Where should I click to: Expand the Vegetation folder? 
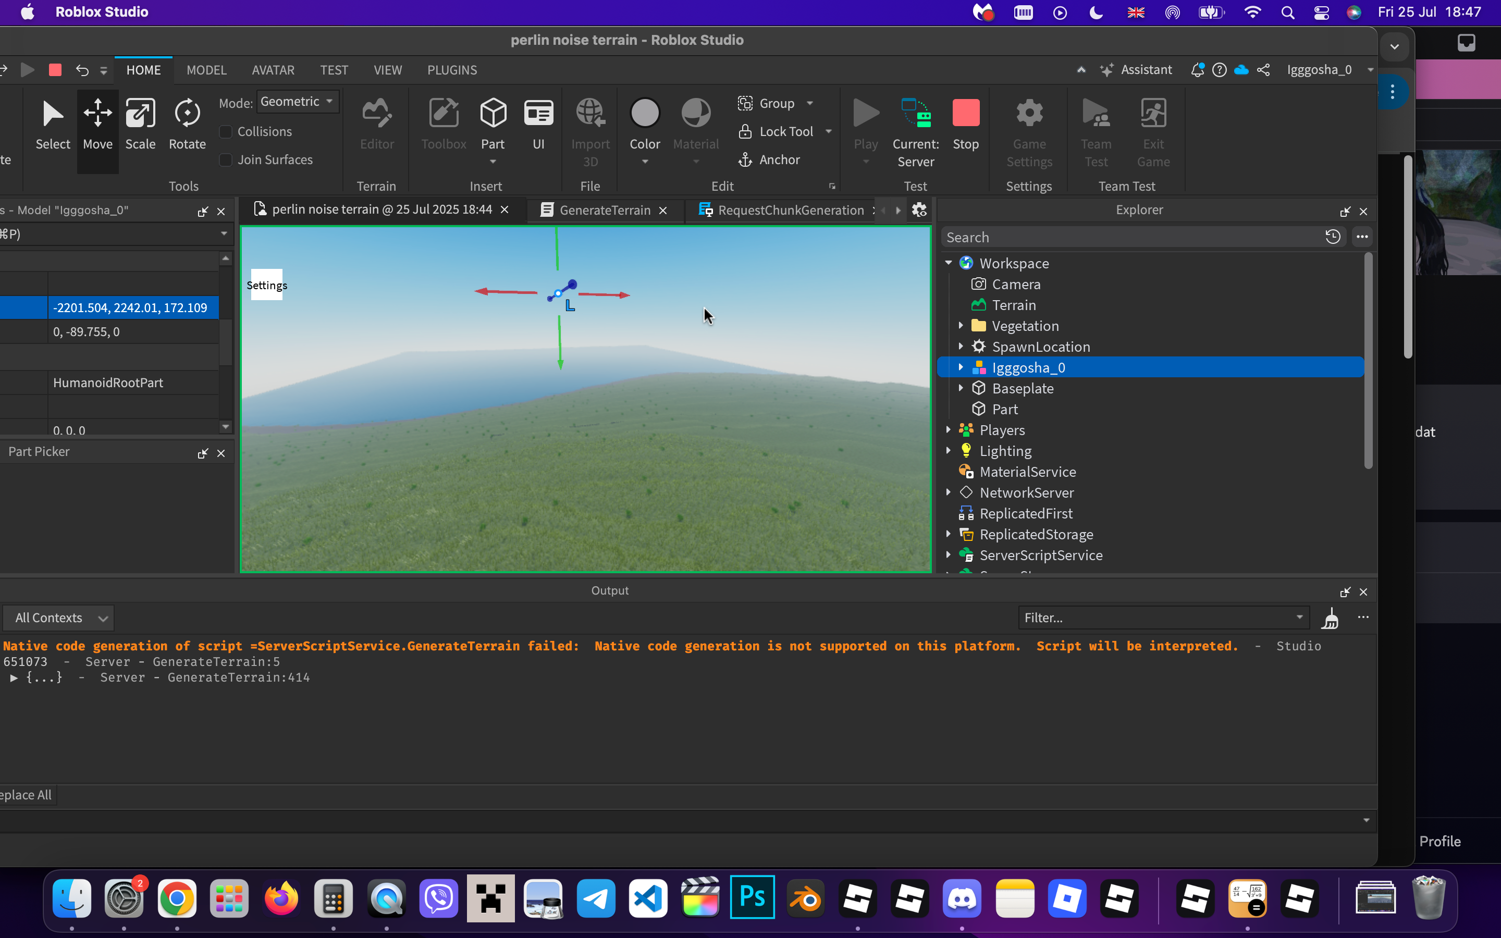(x=961, y=326)
